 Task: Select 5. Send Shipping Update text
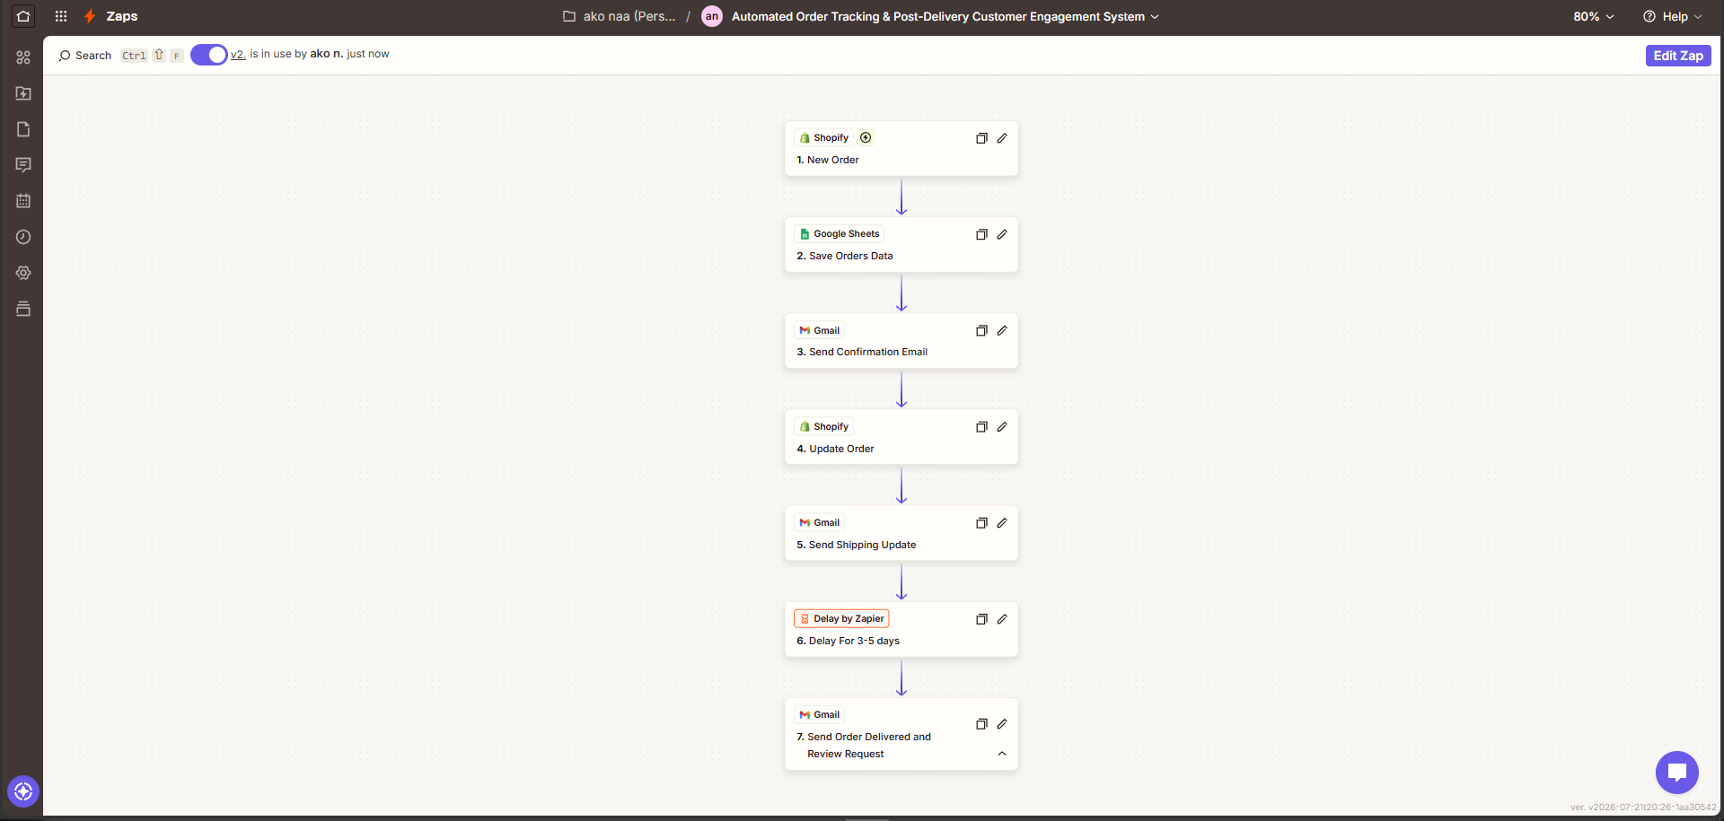click(x=856, y=545)
